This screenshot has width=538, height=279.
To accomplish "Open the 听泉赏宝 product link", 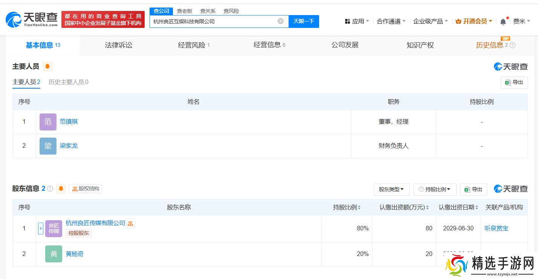I will pos(496,228).
